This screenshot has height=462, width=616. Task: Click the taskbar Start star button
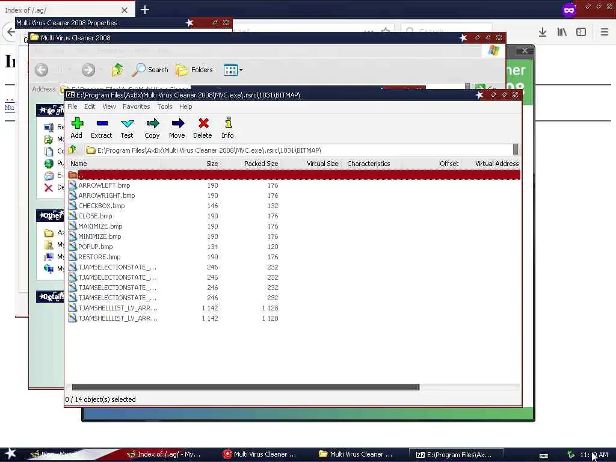pyautogui.click(x=11, y=454)
